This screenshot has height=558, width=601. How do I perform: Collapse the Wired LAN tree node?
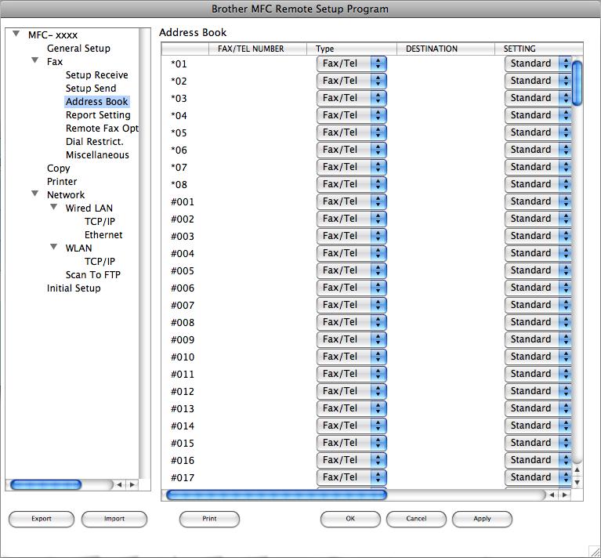coord(53,207)
